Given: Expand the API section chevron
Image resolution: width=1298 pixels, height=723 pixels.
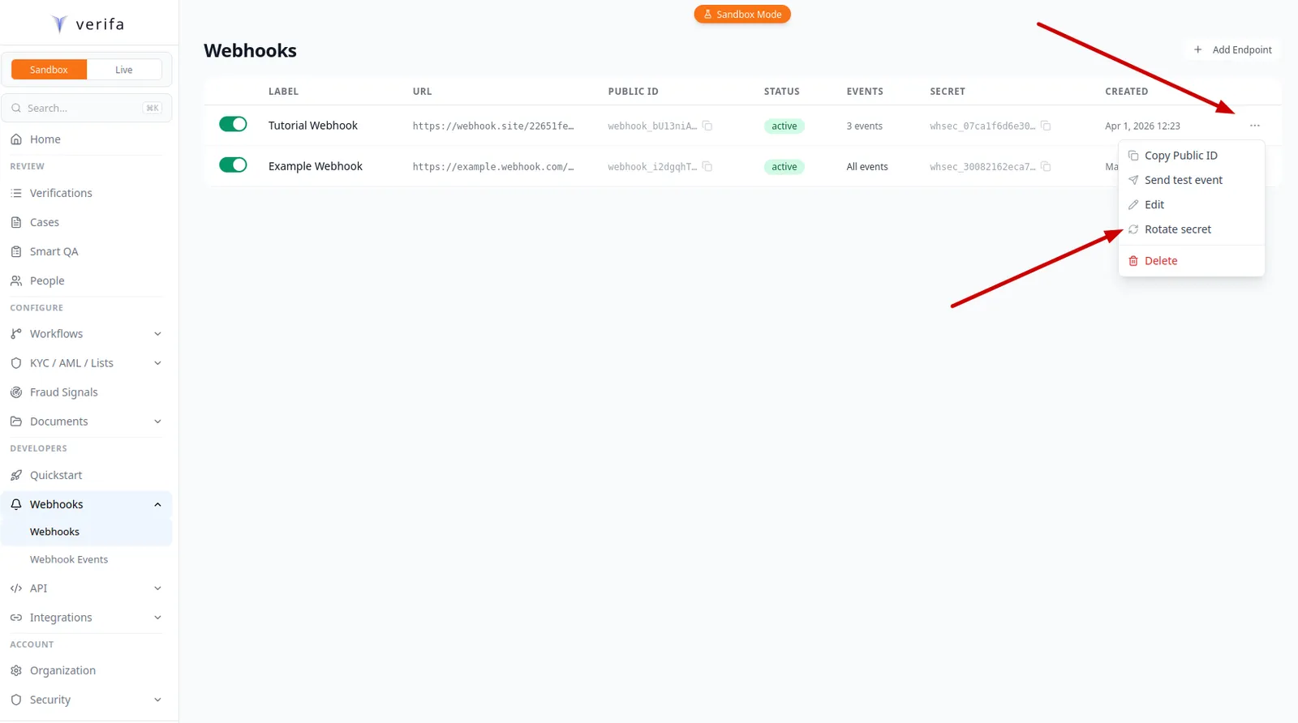Looking at the screenshot, I should 157,588.
